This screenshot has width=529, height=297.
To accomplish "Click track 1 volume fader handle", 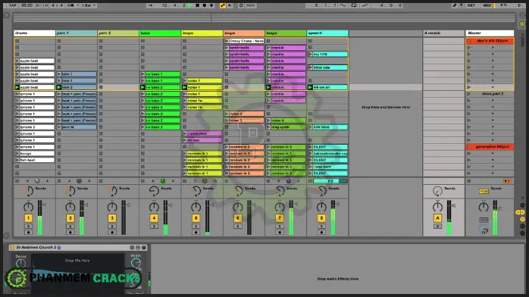I will click(x=44, y=205).
